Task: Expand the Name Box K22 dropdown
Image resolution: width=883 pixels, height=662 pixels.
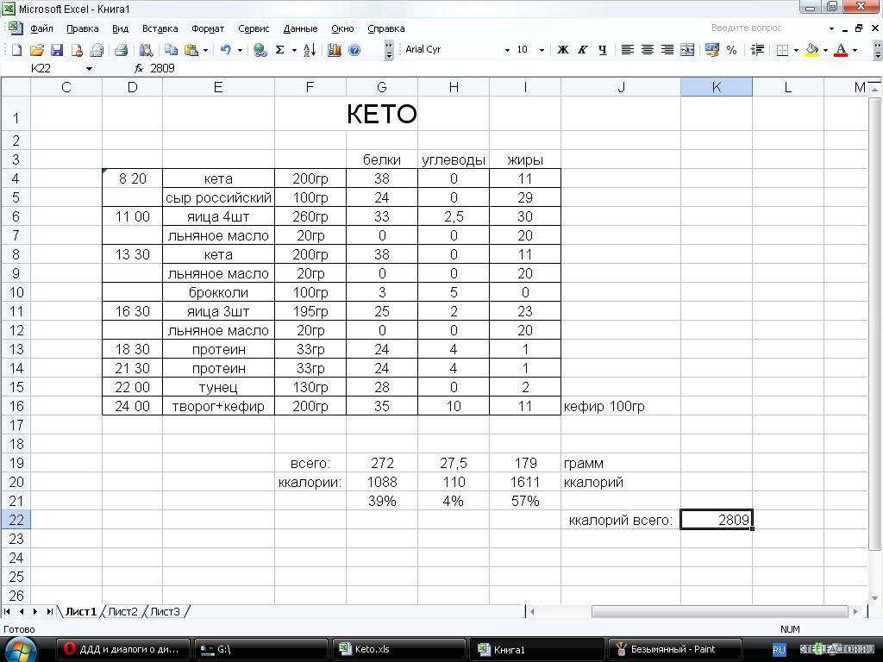Action: (x=89, y=68)
